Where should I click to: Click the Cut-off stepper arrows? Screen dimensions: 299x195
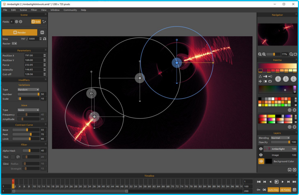pos(44,74)
